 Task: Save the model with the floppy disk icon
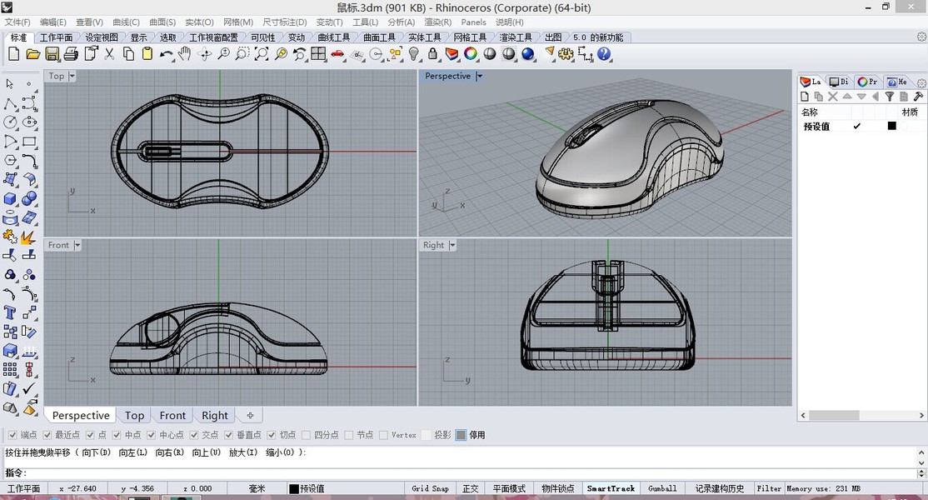pyautogui.click(x=52, y=54)
